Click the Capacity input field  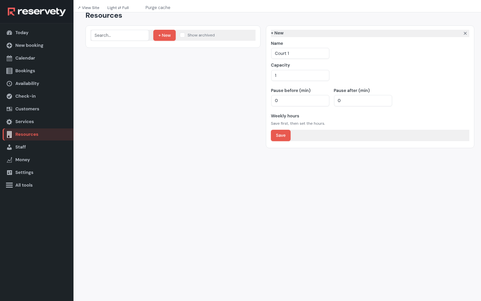[300, 76]
